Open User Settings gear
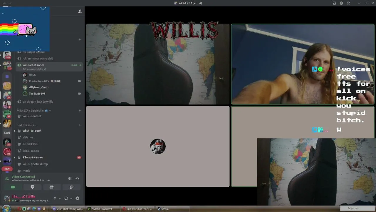 [77, 198]
